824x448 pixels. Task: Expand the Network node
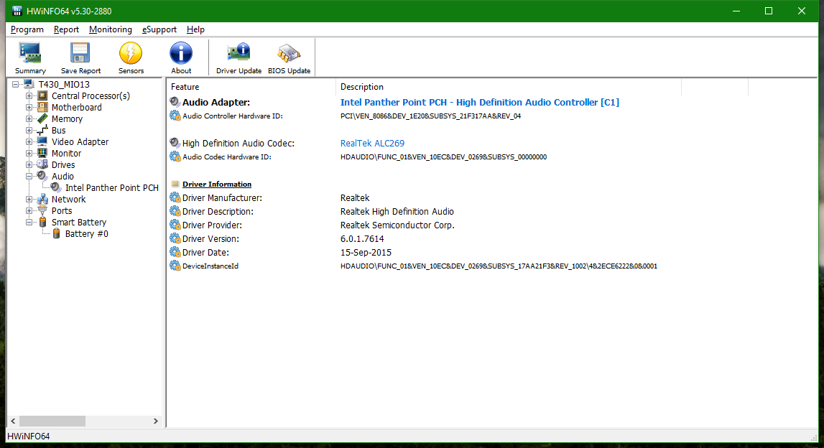coord(29,200)
